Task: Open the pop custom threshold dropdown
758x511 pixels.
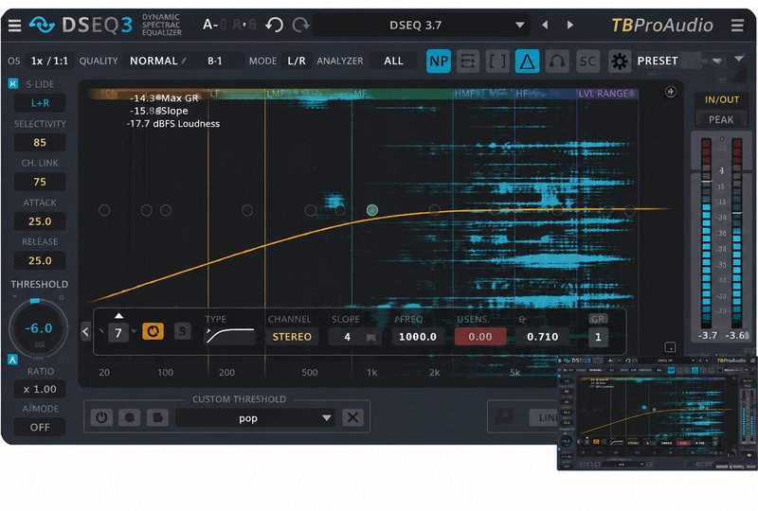Action: tap(255, 417)
